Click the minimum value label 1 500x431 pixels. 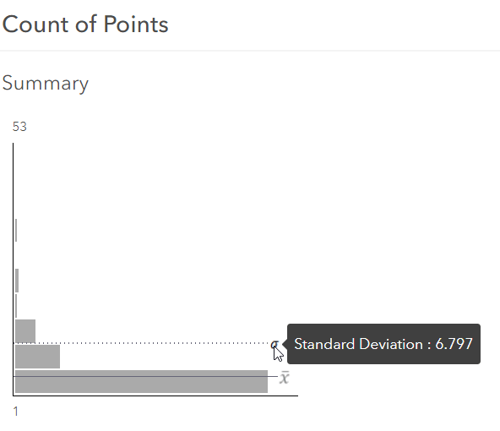click(x=15, y=412)
